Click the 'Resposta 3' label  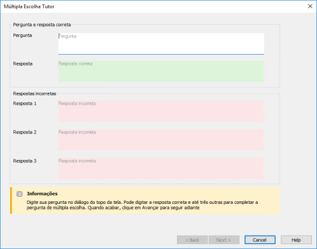pos(25,161)
